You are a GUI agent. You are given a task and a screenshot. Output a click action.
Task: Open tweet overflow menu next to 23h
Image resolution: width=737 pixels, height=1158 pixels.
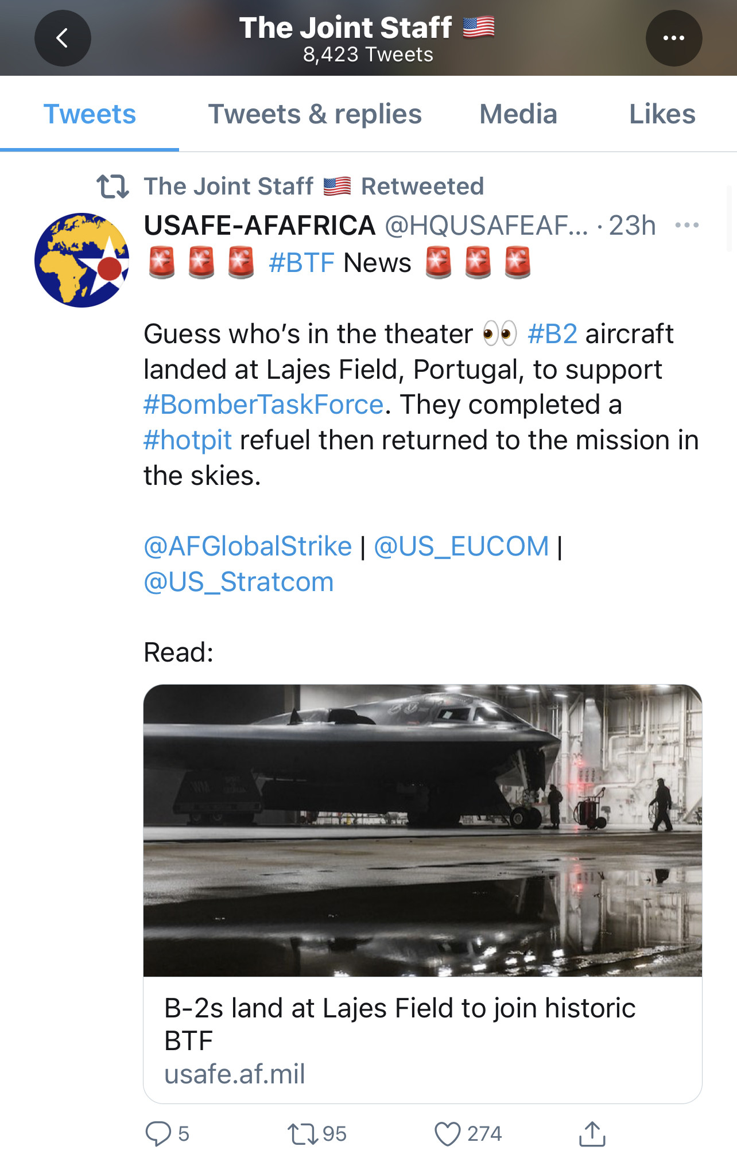(686, 225)
